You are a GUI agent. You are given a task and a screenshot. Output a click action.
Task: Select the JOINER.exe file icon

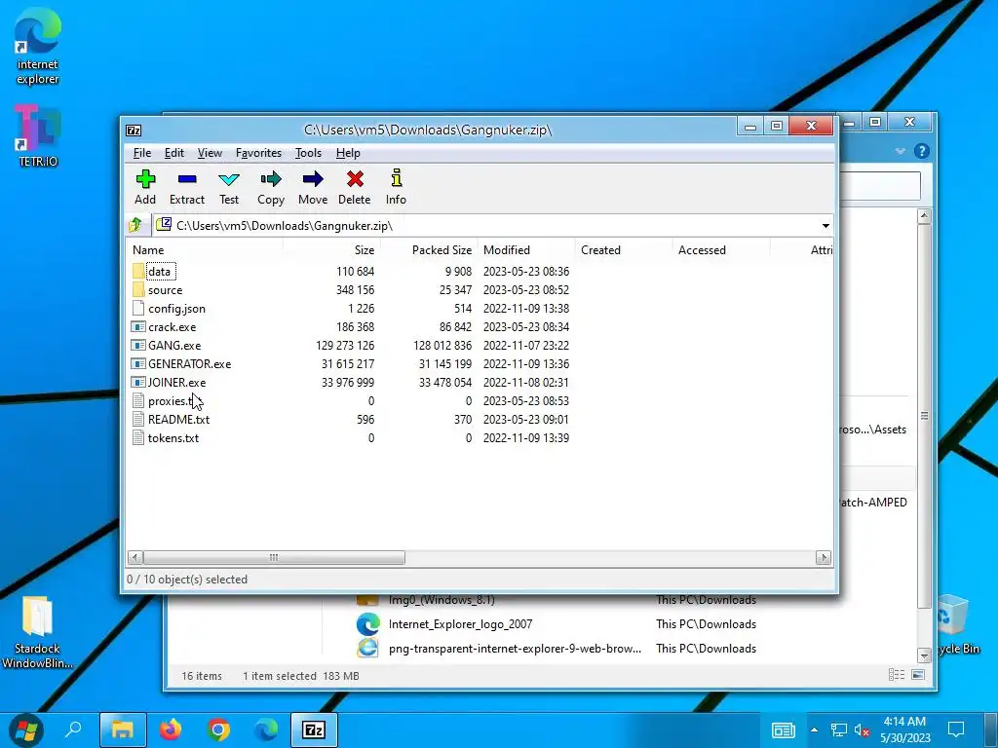[x=138, y=382]
